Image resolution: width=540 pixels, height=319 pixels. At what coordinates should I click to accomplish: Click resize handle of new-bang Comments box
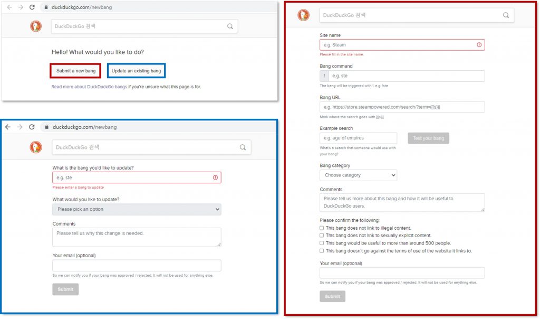(483, 209)
